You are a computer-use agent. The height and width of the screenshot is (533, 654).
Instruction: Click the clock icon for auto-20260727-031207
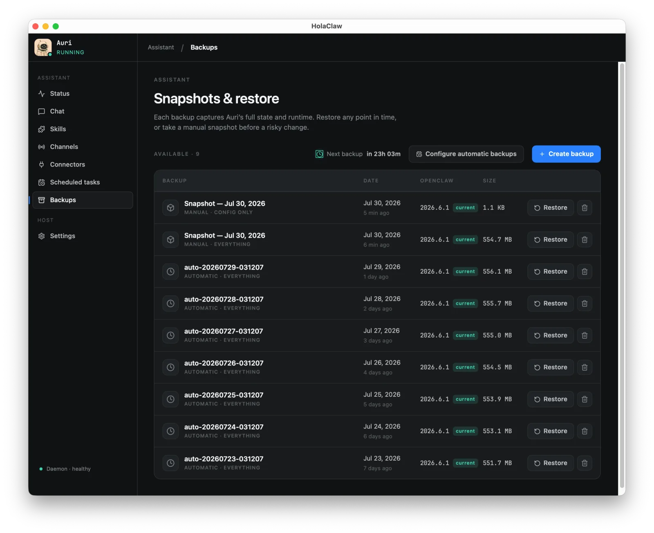(x=170, y=335)
